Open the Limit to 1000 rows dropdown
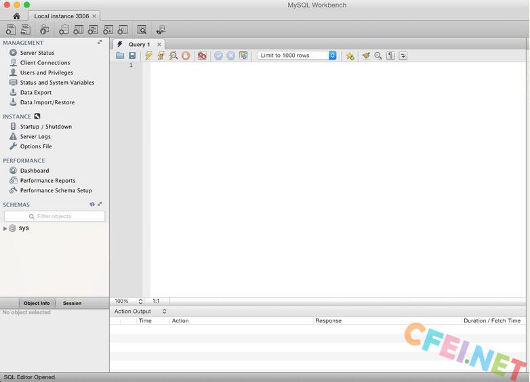 pyautogui.click(x=297, y=56)
